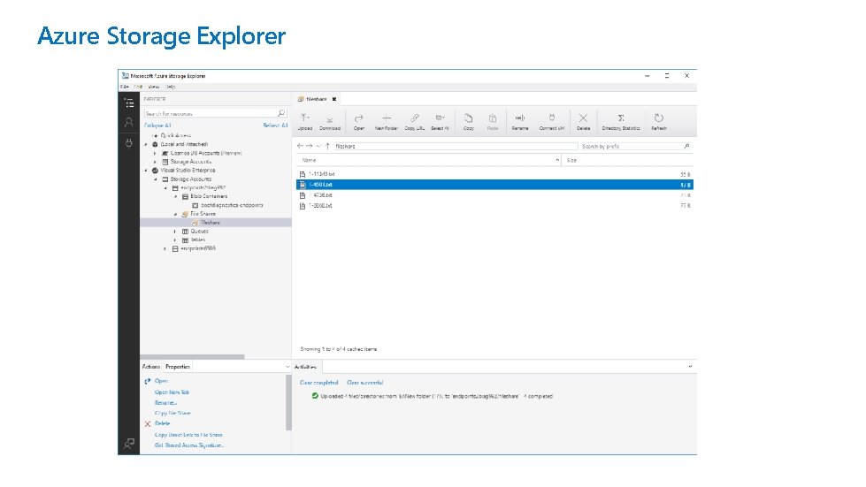Collapse the Actions panel with chevron
The image size is (866, 487).
pyautogui.click(x=287, y=367)
